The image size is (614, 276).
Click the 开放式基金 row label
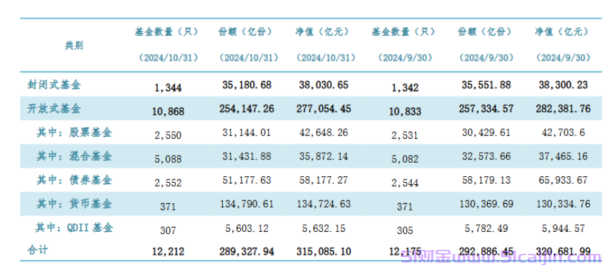tap(54, 109)
